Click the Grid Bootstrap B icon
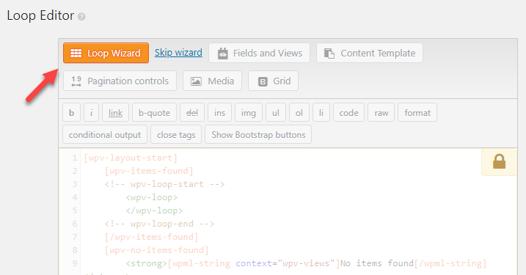 (x=263, y=81)
